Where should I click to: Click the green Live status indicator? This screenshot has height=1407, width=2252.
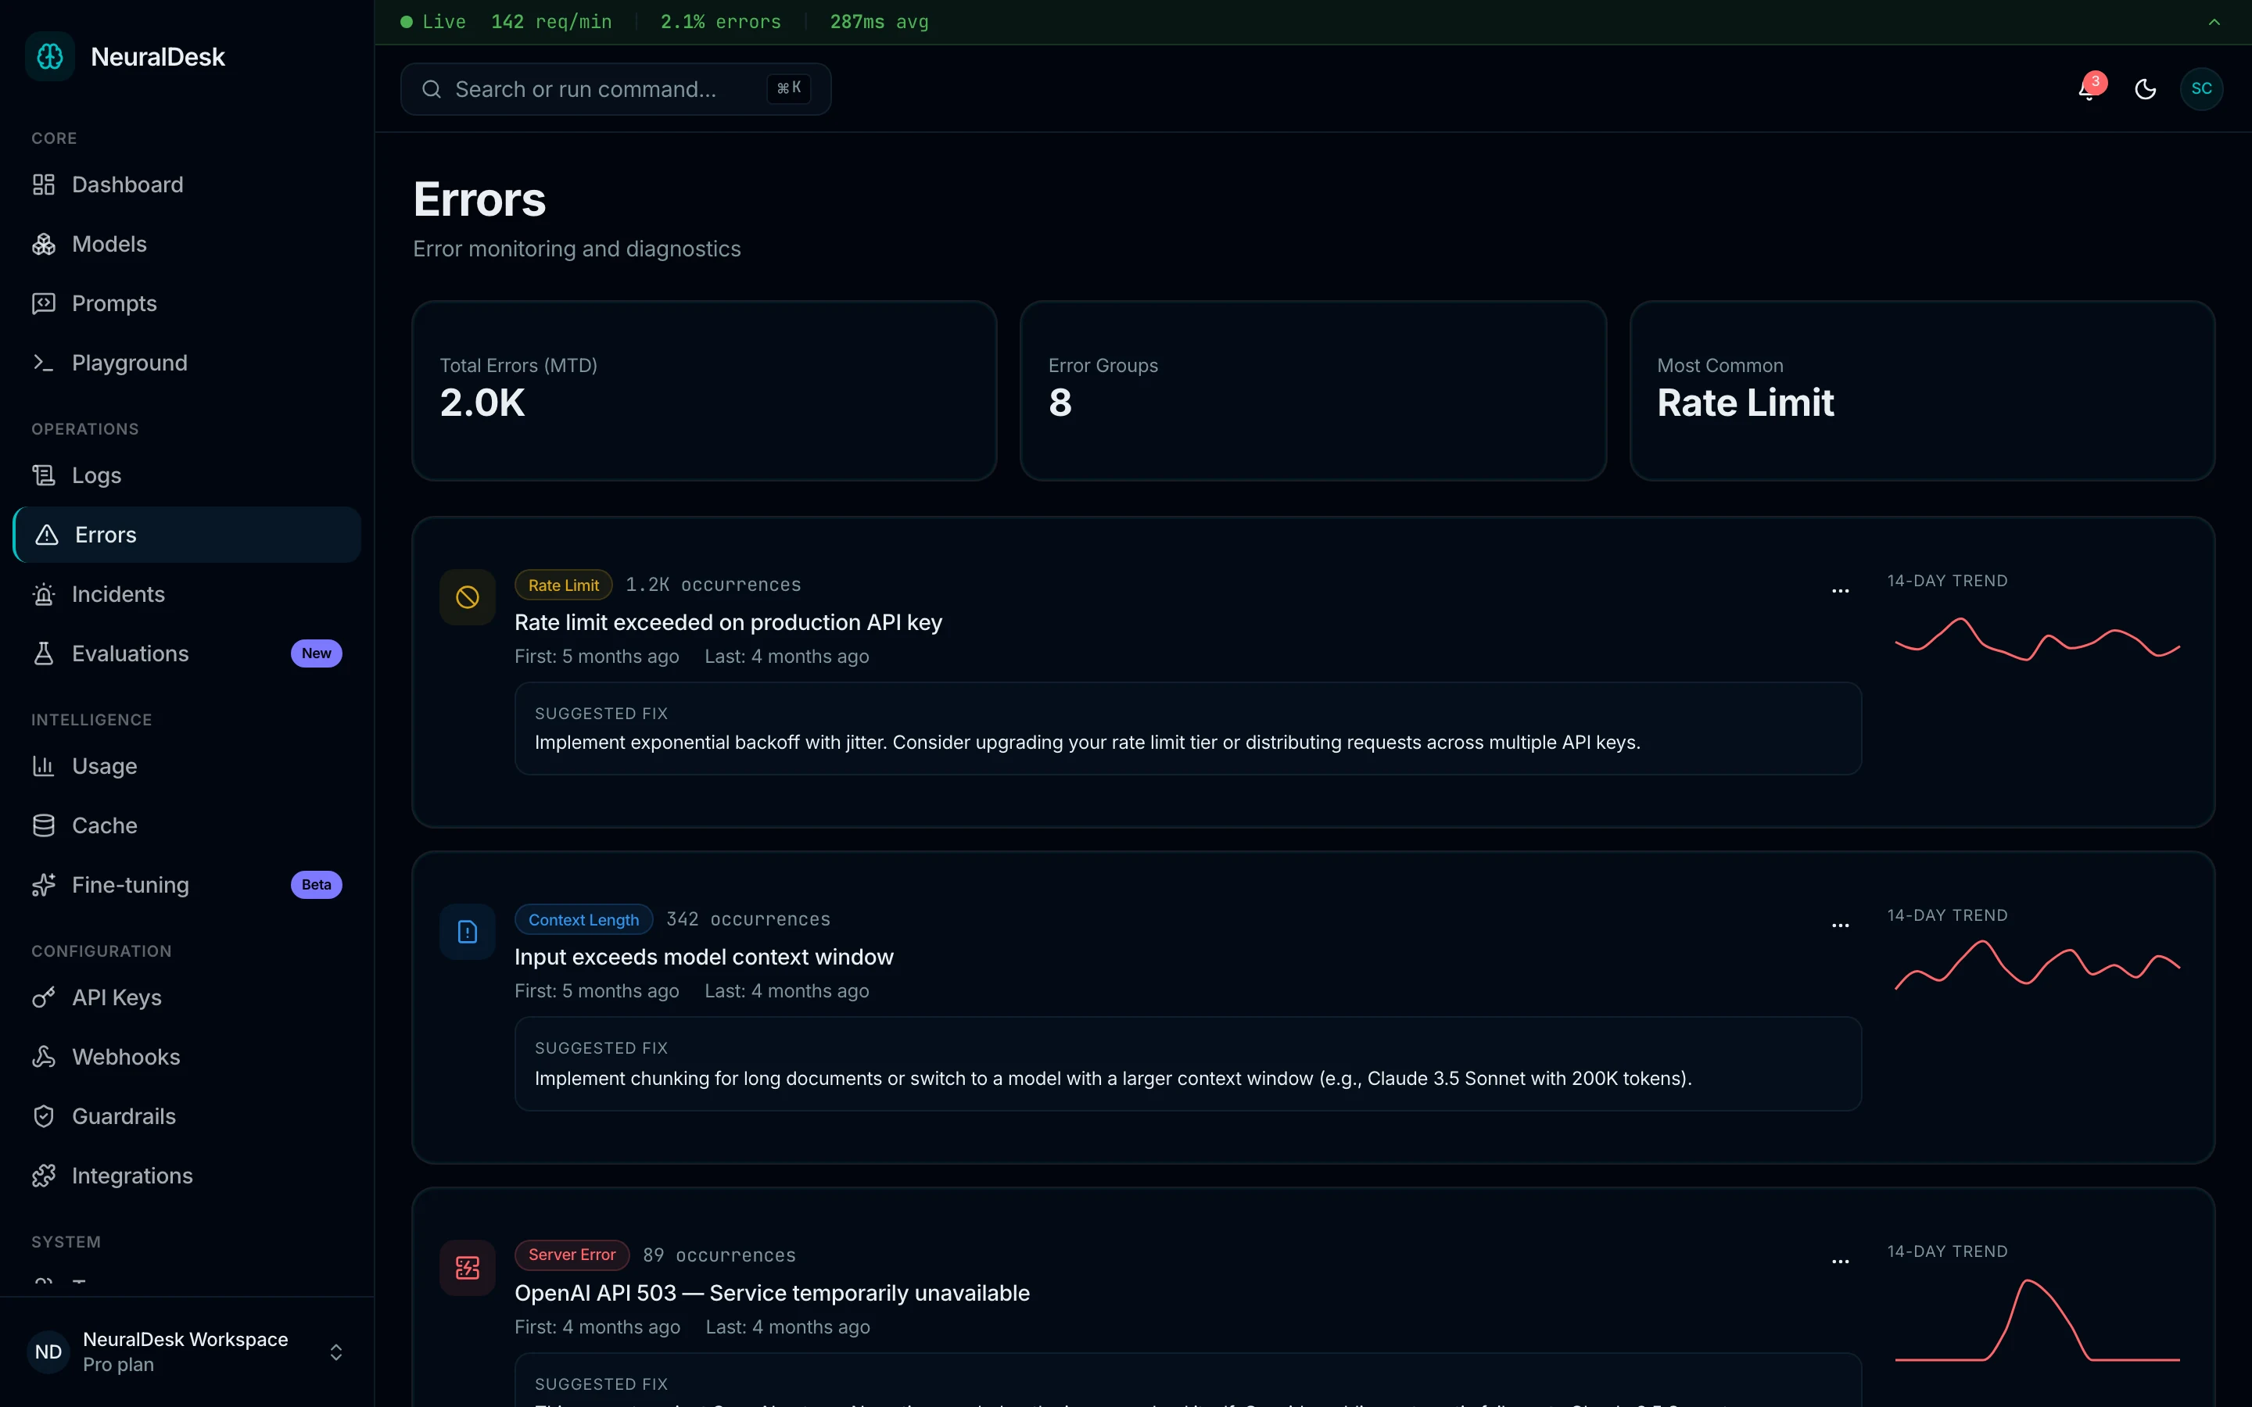[x=434, y=23]
